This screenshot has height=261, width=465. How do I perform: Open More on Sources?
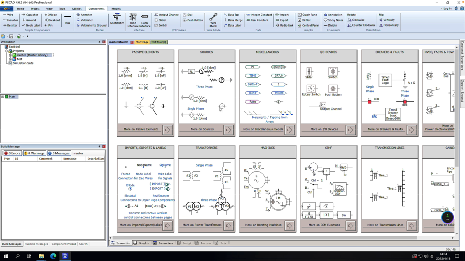(x=228, y=129)
